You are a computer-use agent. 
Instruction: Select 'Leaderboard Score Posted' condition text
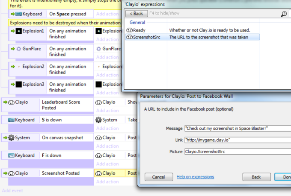pos(61,105)
